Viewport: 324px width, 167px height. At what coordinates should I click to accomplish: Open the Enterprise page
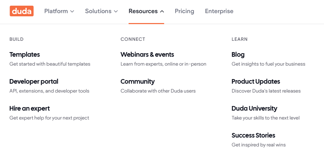(219, 11)
